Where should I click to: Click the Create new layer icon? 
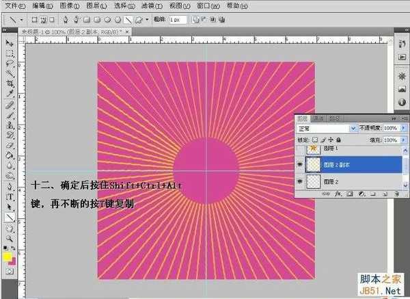tap(385, 194)
